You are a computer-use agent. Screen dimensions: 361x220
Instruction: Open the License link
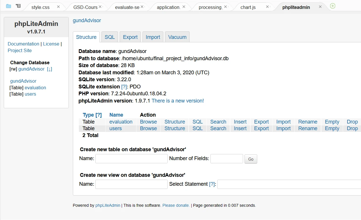[51, 44]
